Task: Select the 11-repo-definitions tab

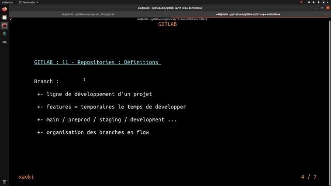Action: click(x=248, y=14)
